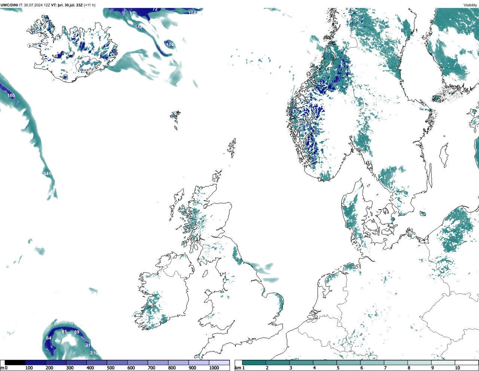
Task: Select the 700–800 m legend swatch
Action: 158,363
